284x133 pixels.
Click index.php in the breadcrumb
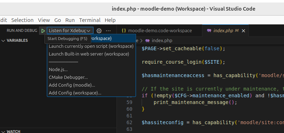[162, 41]
